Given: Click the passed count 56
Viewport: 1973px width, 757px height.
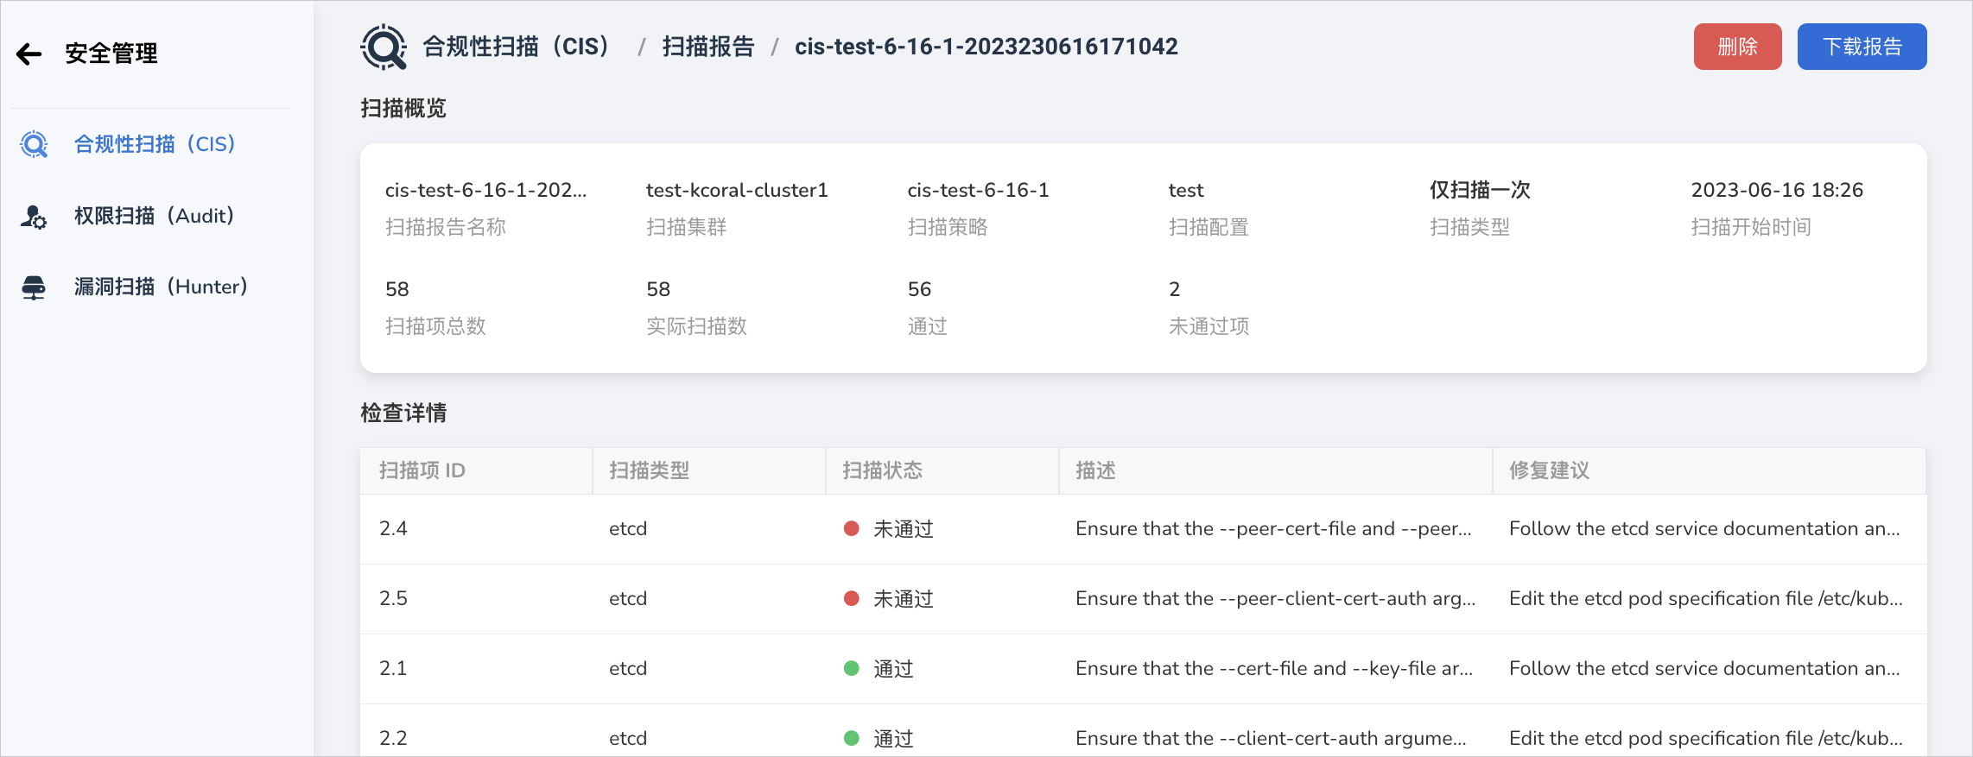Looking at the screenshot, I should point(919,289).
